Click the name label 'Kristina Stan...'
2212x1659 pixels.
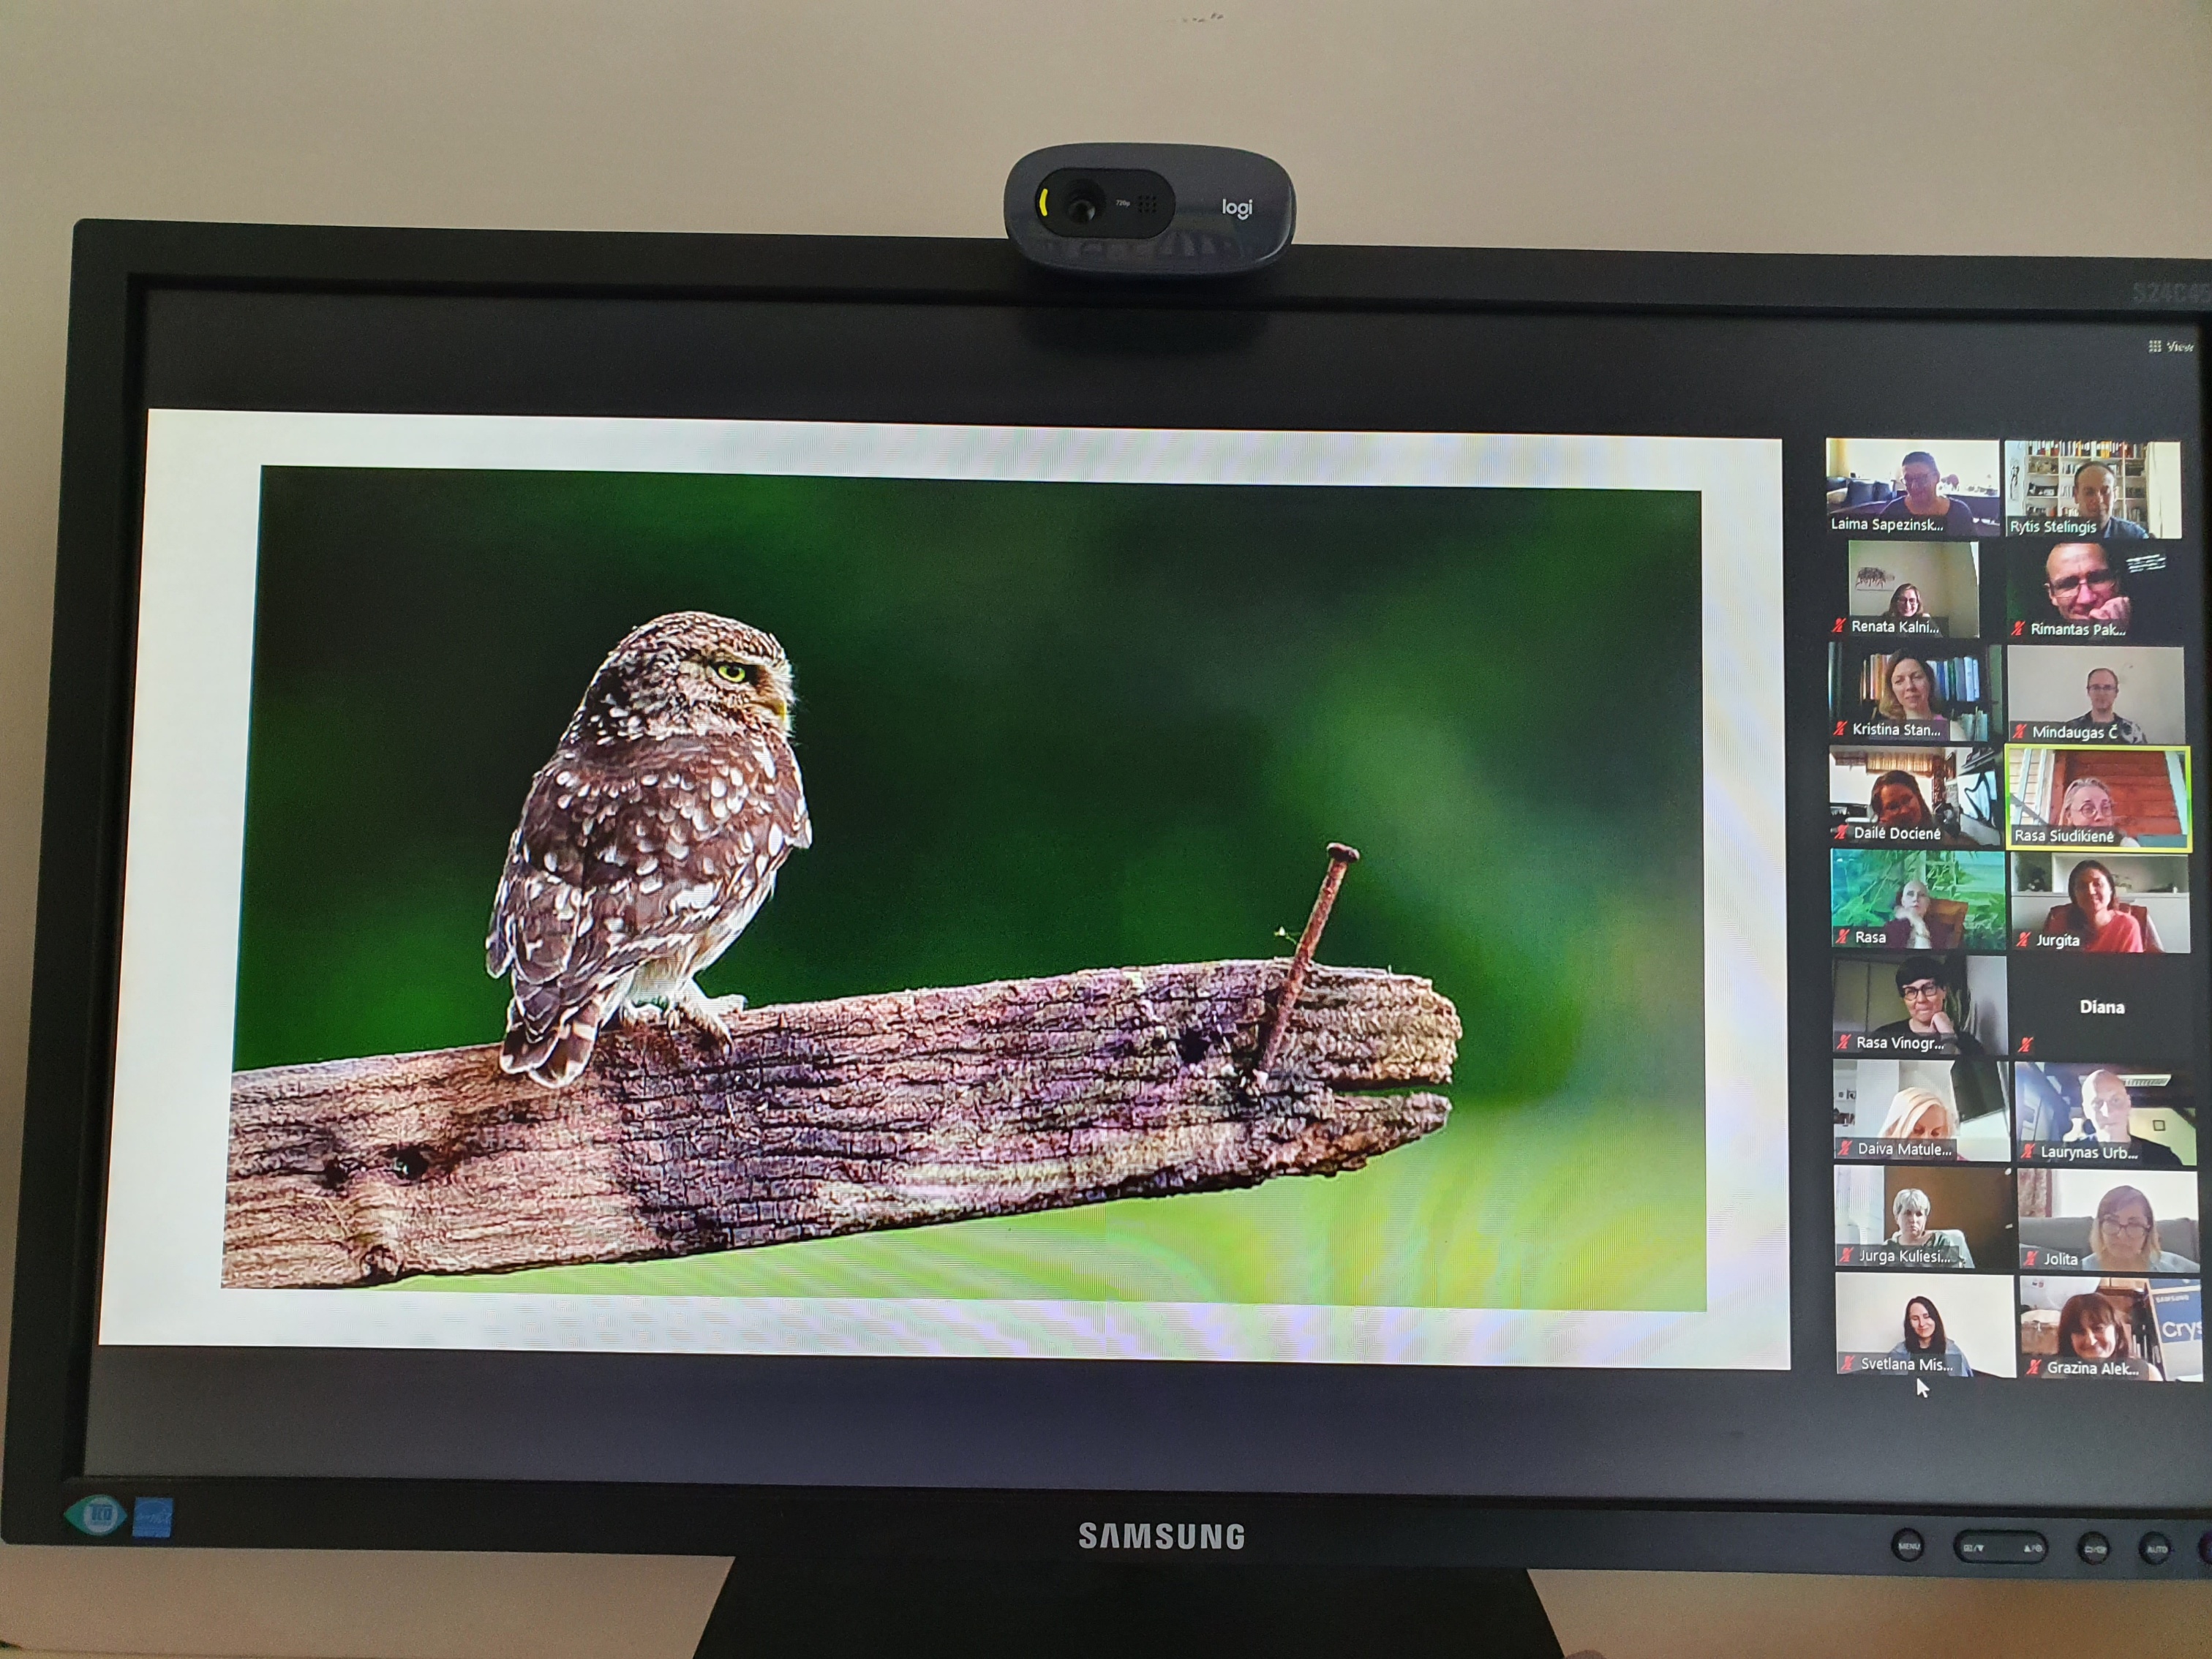pyautogui.click(x=1896, y=729)
